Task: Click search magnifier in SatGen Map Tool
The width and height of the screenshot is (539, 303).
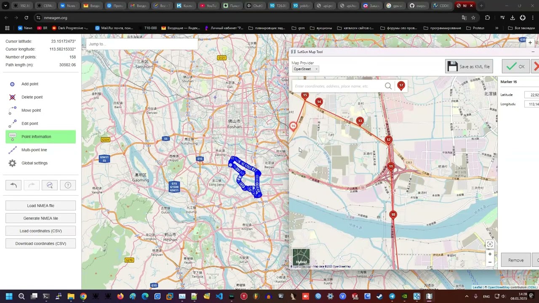Action: pyautogui.click(x=388, y=86)
